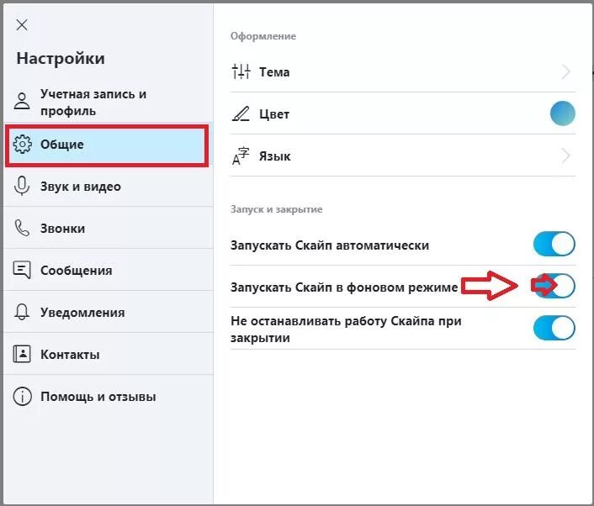Open the Звук и видео settings section
594x506 pixels.
pos(81,187)
